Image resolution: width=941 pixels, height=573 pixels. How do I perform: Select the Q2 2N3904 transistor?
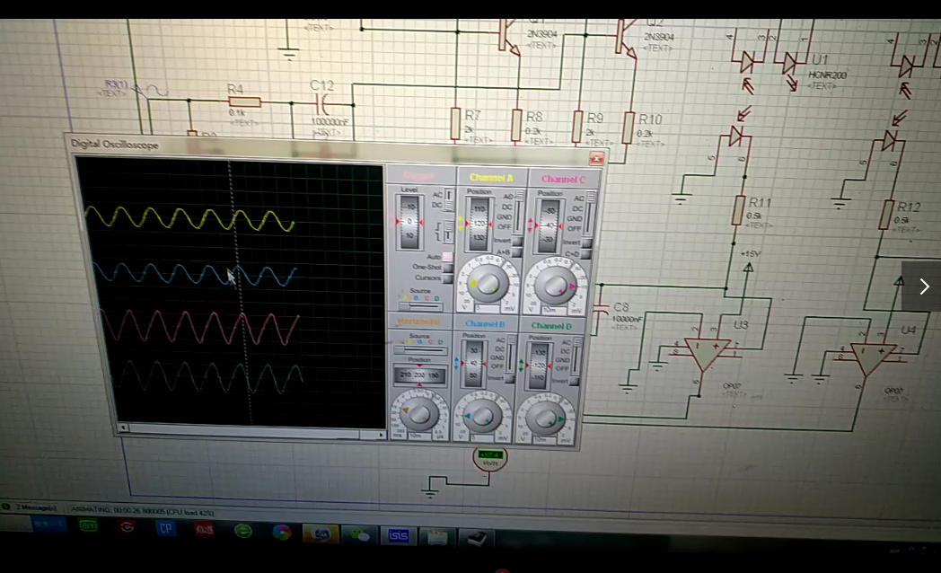click(625, 39)
